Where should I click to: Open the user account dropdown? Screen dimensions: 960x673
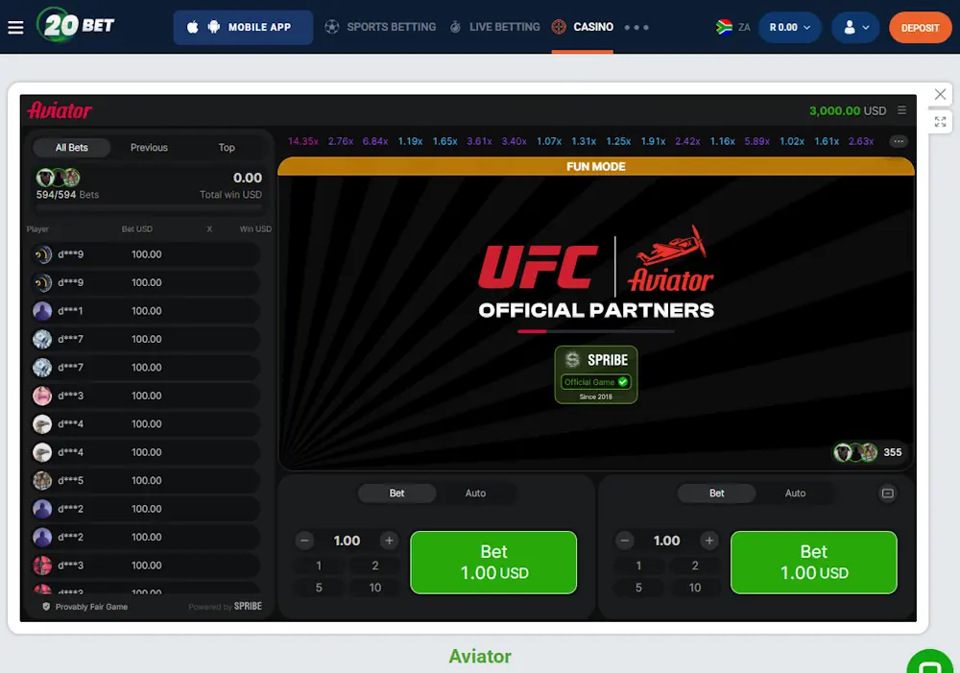(855, 28)
